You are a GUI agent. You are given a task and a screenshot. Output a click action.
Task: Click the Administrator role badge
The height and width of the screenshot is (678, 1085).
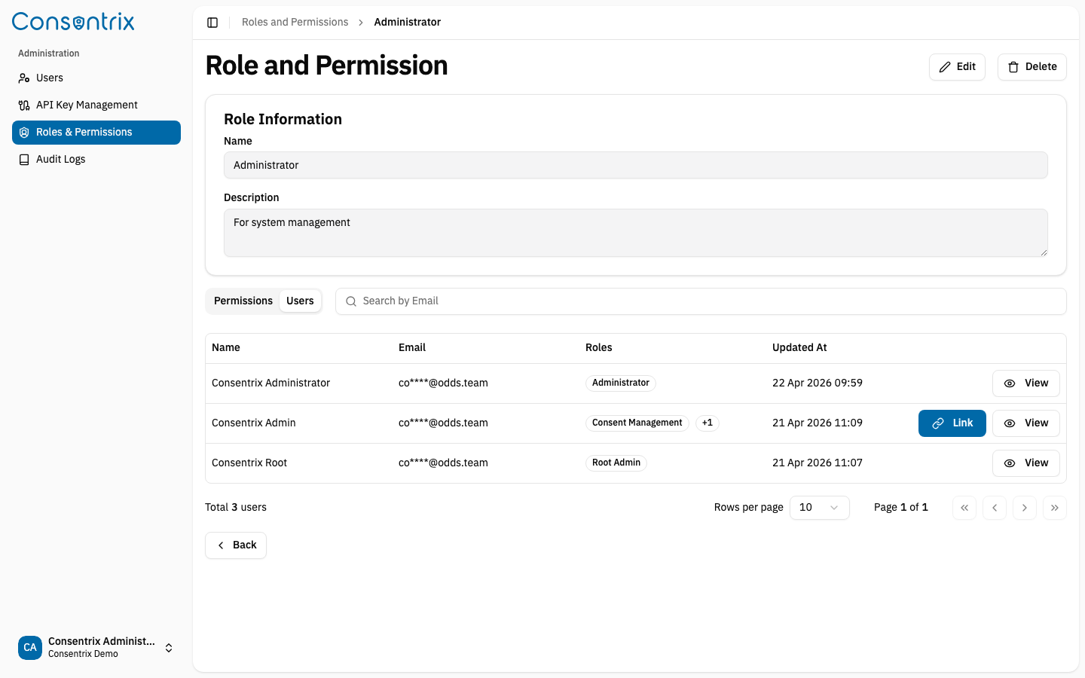click(x=620, y=383)
